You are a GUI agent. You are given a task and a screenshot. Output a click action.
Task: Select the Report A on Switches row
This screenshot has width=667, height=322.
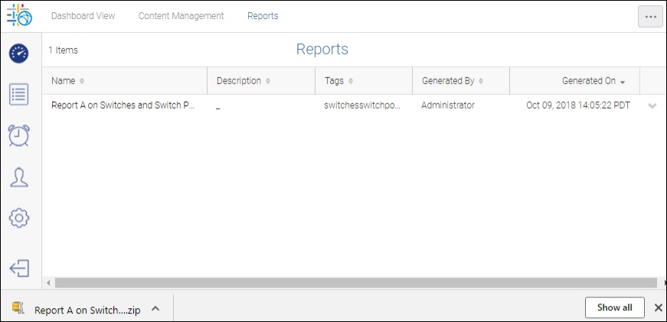(x=123, y=106)
